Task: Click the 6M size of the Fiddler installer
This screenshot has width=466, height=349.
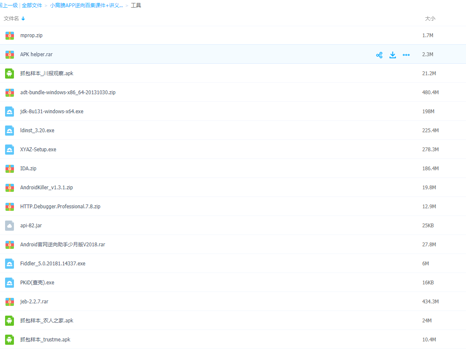Action: coord(425,264)
